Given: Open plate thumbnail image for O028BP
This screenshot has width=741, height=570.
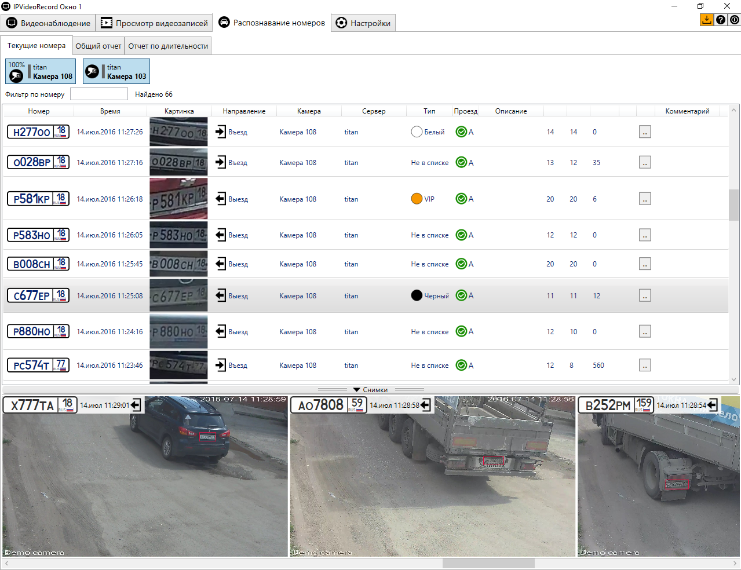Looking at the screenshot, I should pyautogui.click(x=178, y=162).
